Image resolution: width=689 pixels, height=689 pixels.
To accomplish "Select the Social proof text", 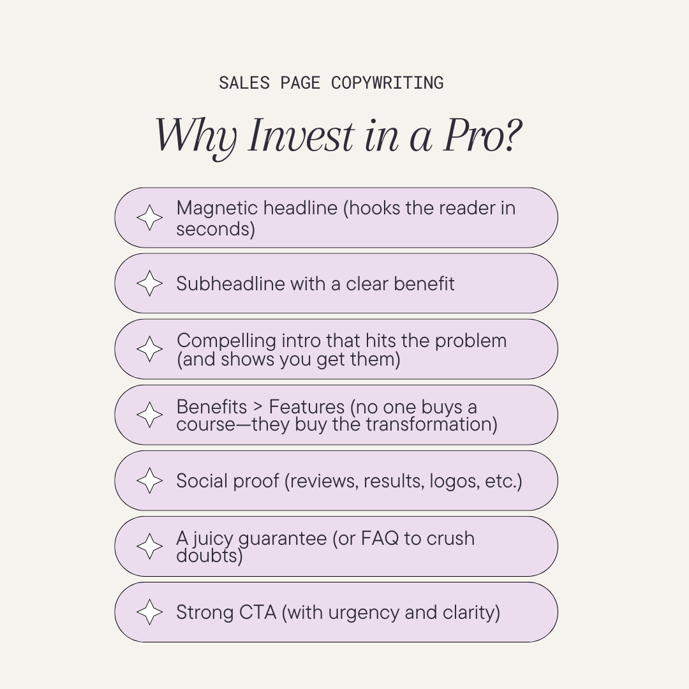I will 350,481.
